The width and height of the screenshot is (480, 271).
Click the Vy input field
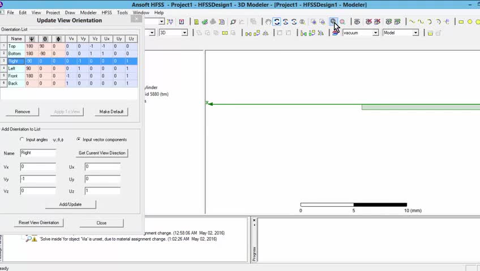tap(38, 179)
